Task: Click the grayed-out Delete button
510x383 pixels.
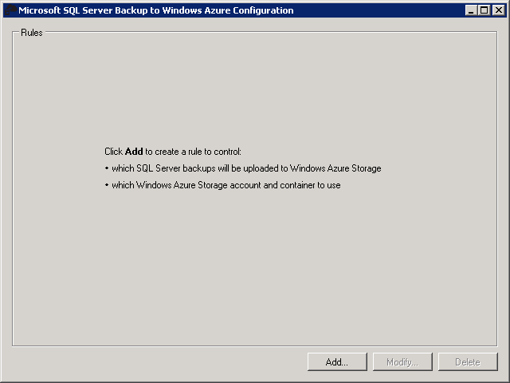Action: 467,362
